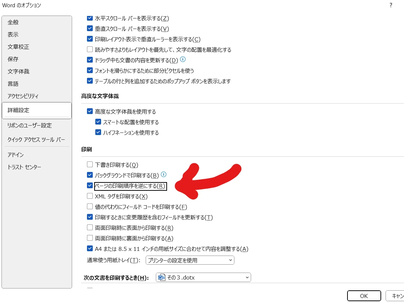Open the 表示 options category
The height and width of the screenshot is (303, 404).
37,34
